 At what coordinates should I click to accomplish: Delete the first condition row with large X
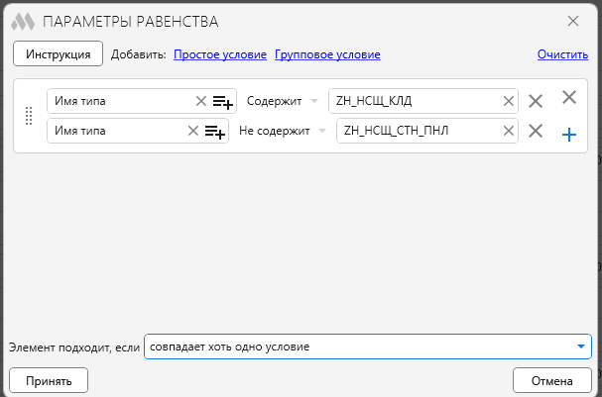[536, 102]
